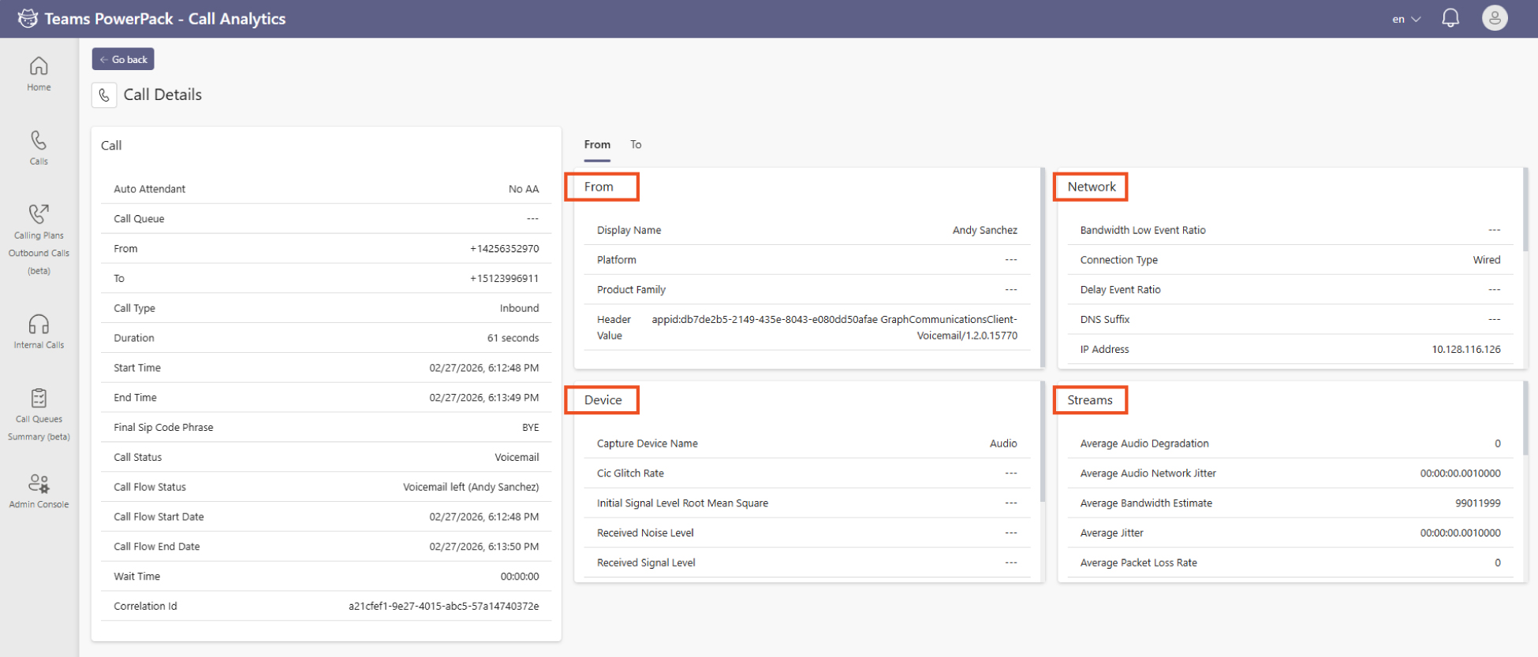The image size is (1538, 657).
Task: Switch to the To tab
Action: 636,145
